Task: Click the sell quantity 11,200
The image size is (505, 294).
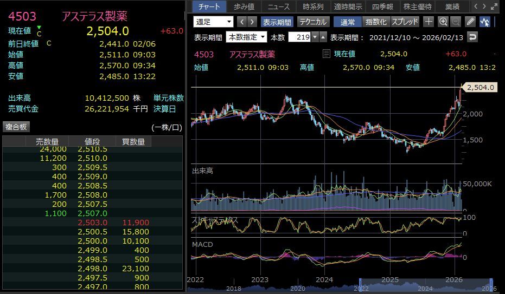Action: pyautogui.click(x=53, y=158)
